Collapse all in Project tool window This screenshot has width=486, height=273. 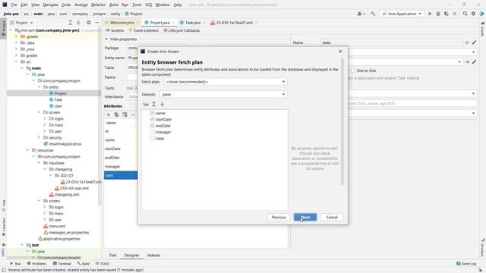tap(78, 23)
